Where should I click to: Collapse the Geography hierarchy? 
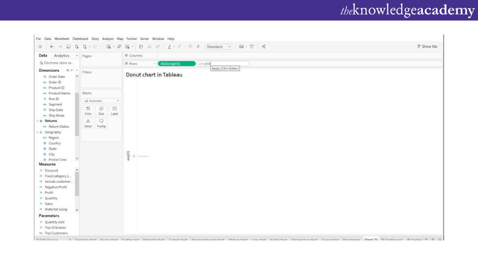37,132
